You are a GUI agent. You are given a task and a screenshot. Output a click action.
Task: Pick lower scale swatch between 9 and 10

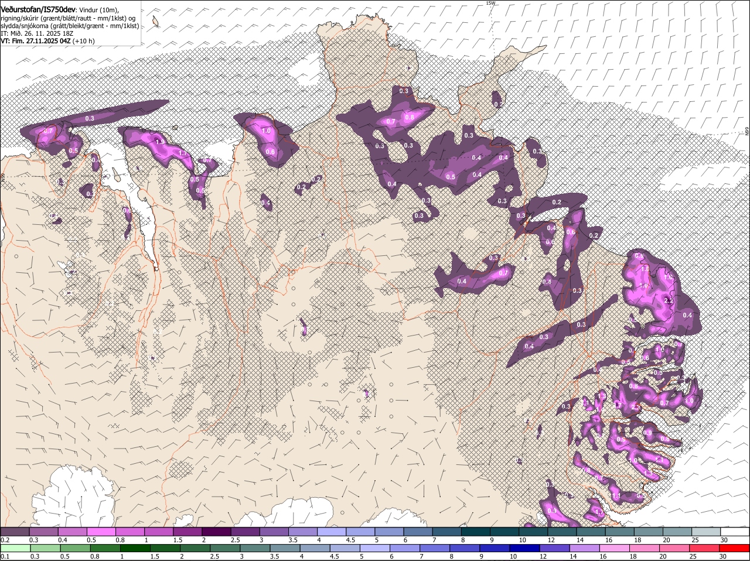(494, 548)
